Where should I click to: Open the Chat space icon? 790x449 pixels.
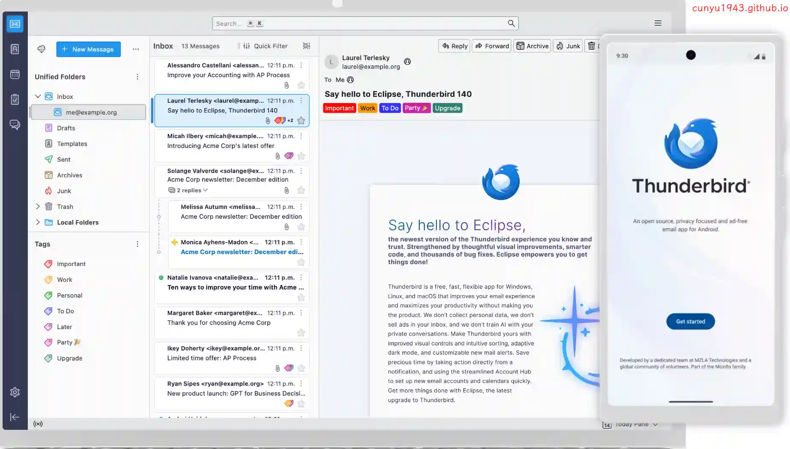point(15,125)
